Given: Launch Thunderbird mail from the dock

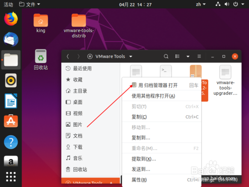Looking at the screenshot, I should (x=11, y=39).
